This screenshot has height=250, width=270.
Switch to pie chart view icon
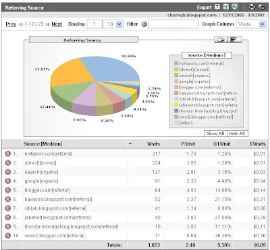coord(221,40)
